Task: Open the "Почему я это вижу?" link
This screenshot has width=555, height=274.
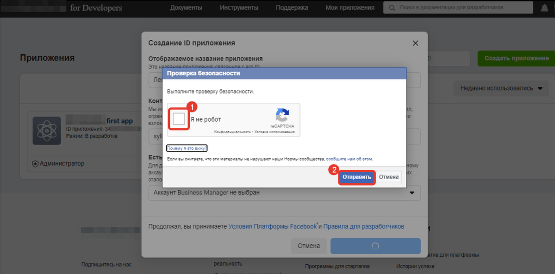Action: tap(187, 148)
